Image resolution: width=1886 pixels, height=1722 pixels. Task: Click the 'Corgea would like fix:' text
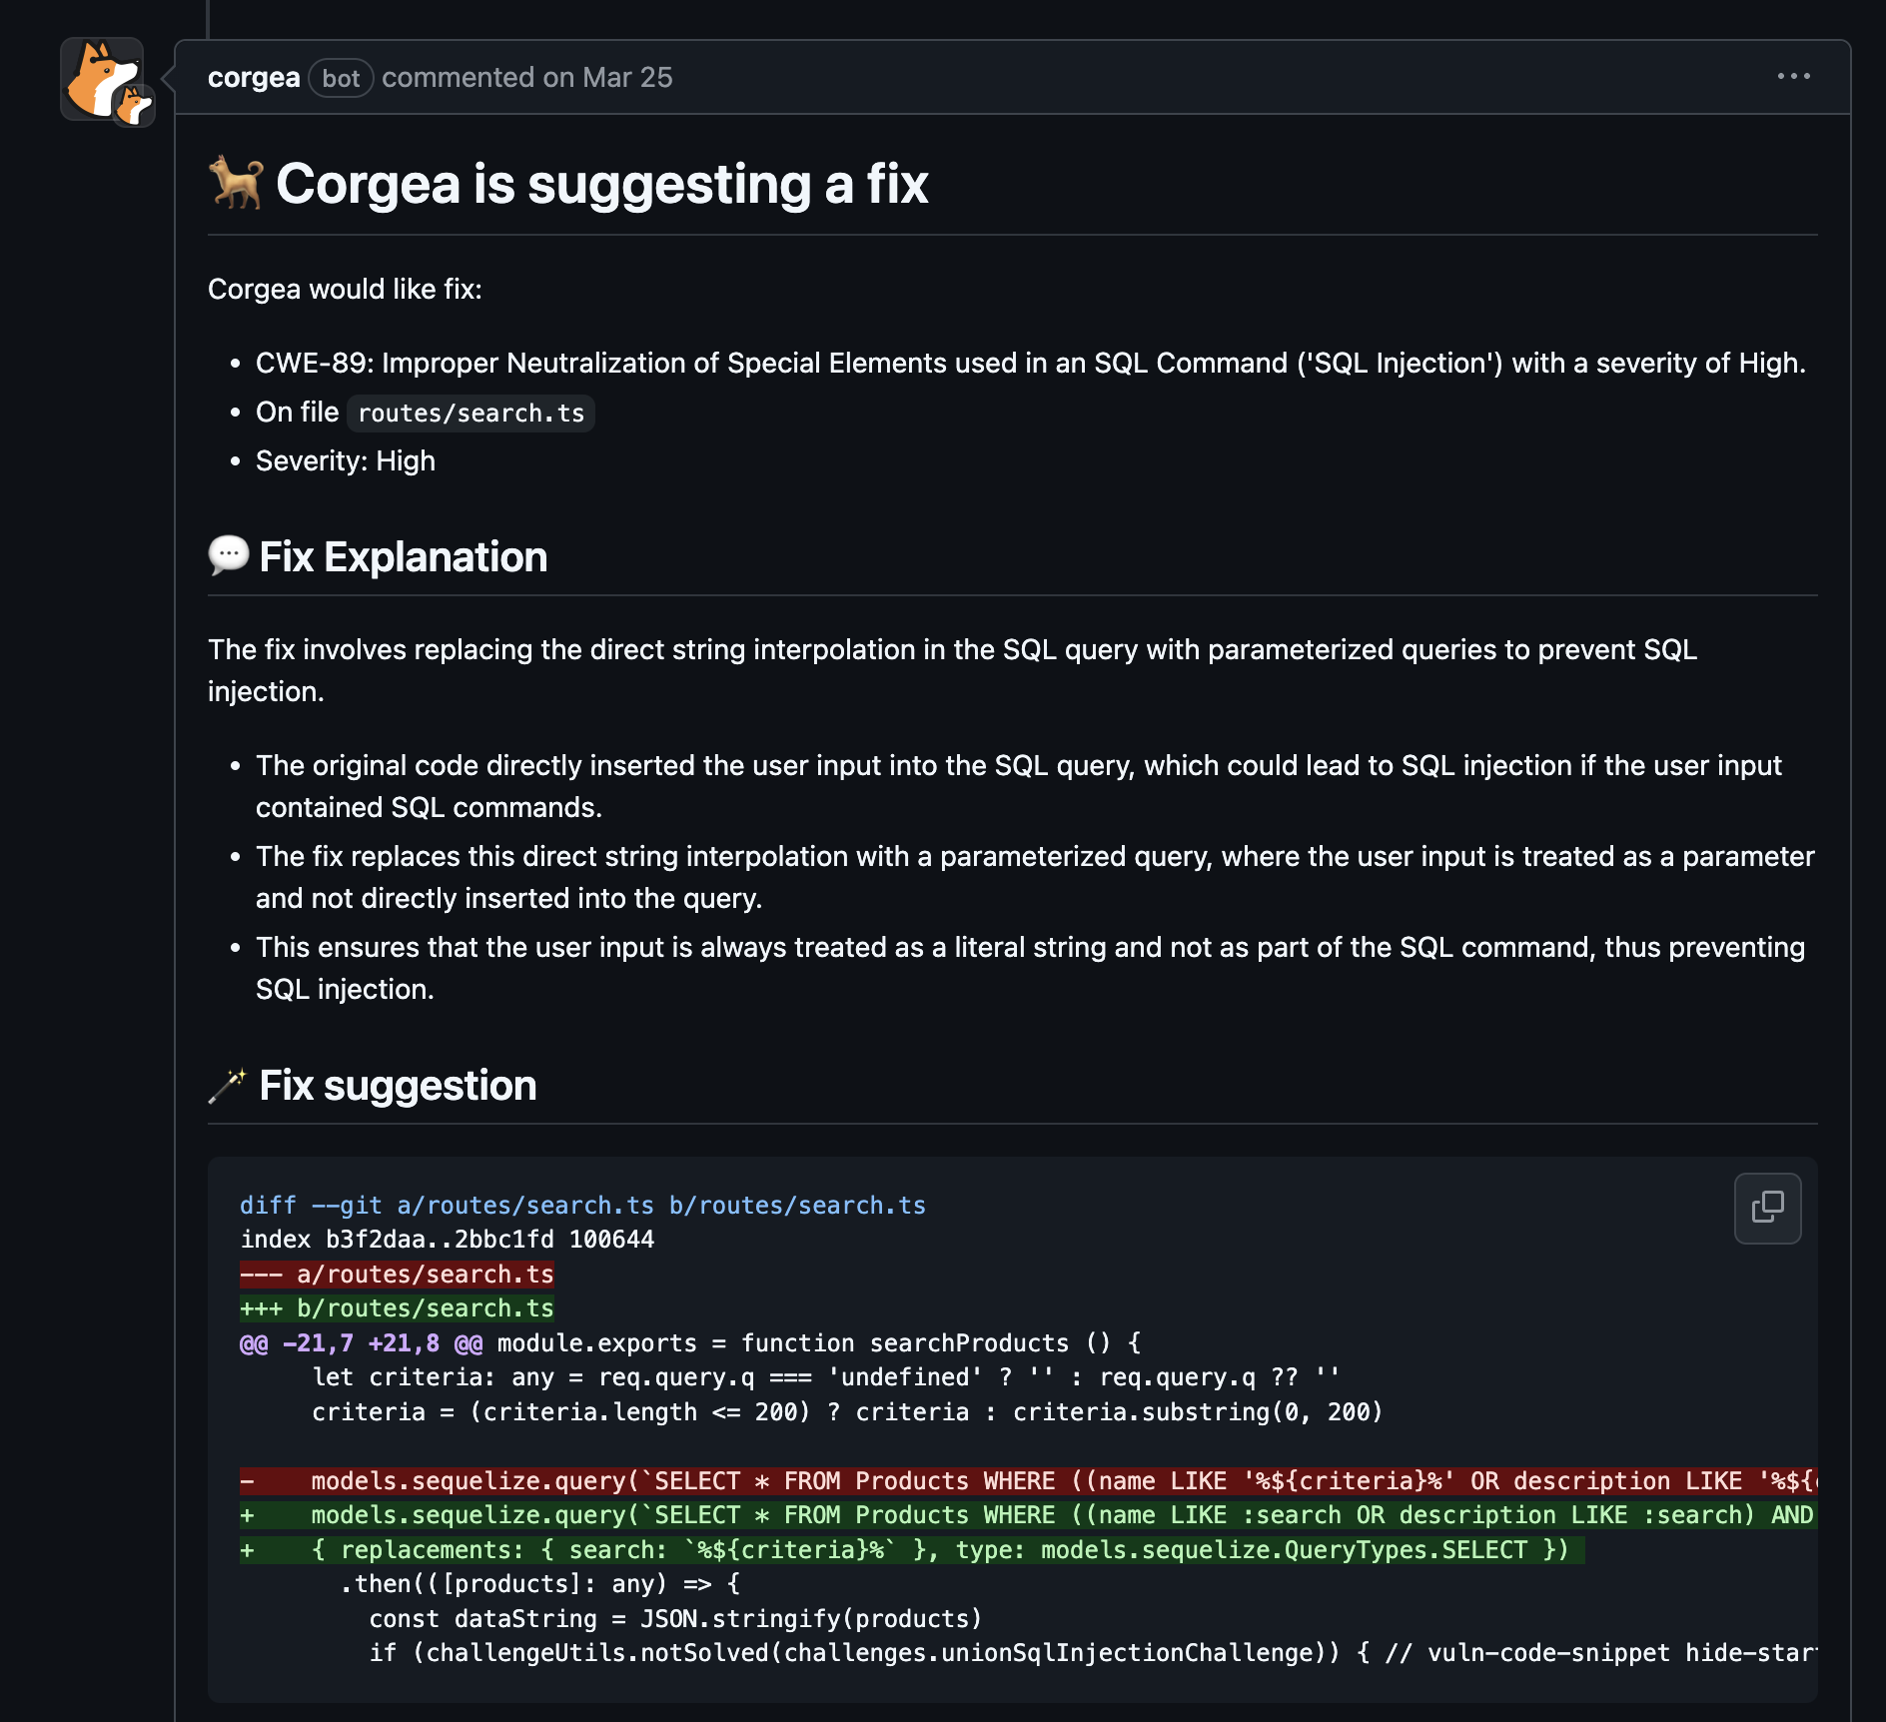coord(345,290)
